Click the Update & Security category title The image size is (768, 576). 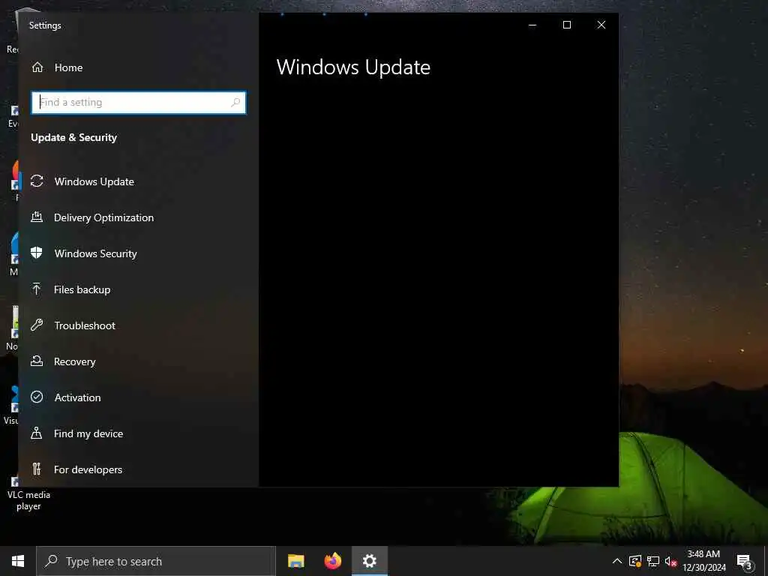tap(74, 138)
